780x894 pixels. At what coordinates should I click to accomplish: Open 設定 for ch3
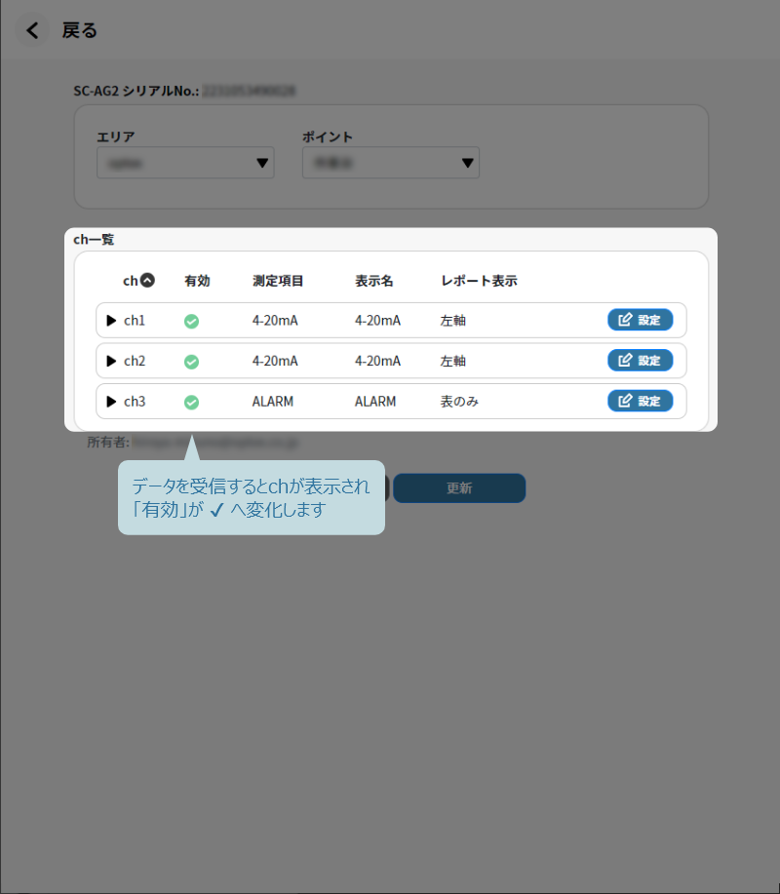pos(641,401)
